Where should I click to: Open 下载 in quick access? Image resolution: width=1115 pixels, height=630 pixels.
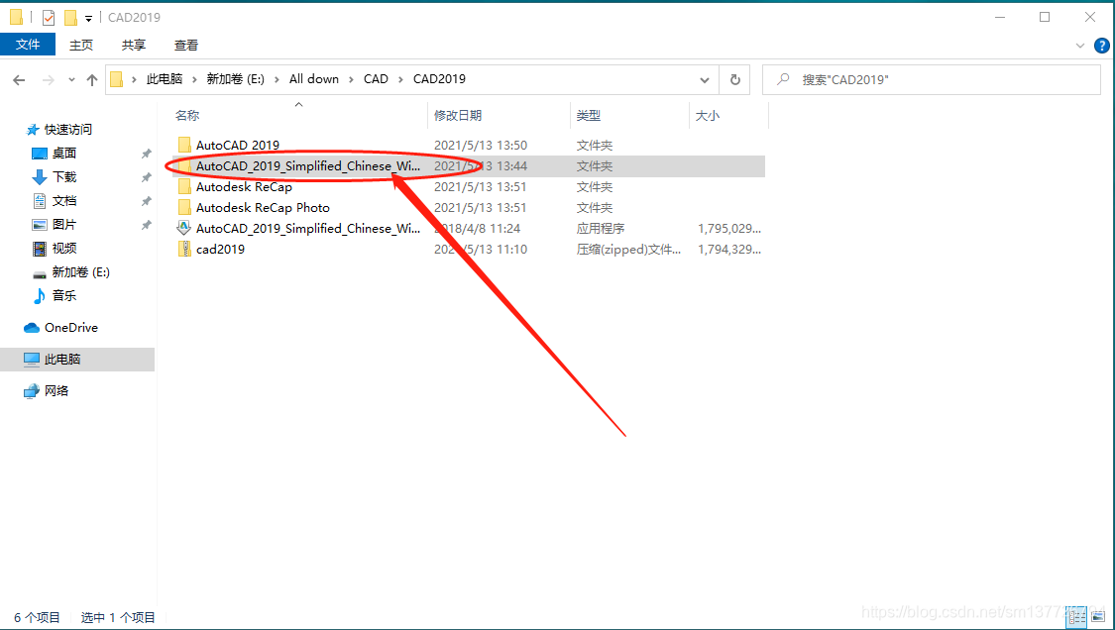[64, 176]
